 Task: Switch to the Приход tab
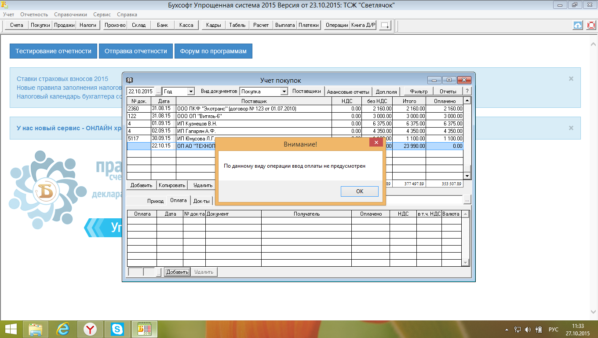point(155,201)
